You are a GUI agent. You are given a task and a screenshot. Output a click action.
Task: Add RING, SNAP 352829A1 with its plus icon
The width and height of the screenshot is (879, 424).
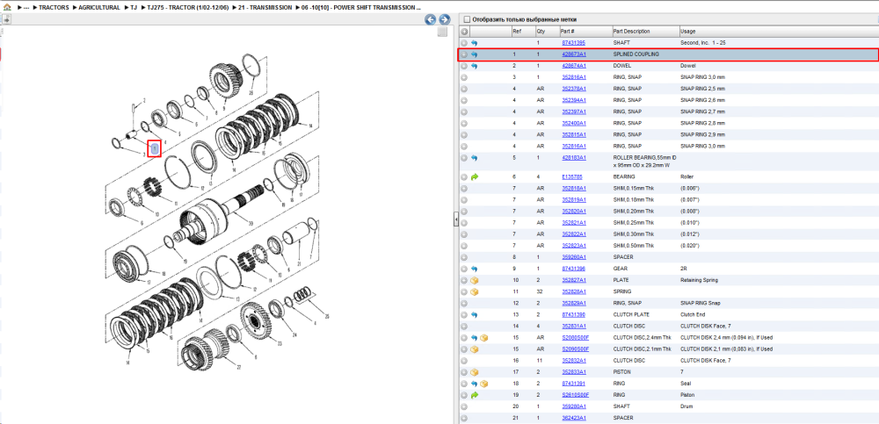[464, 303]
